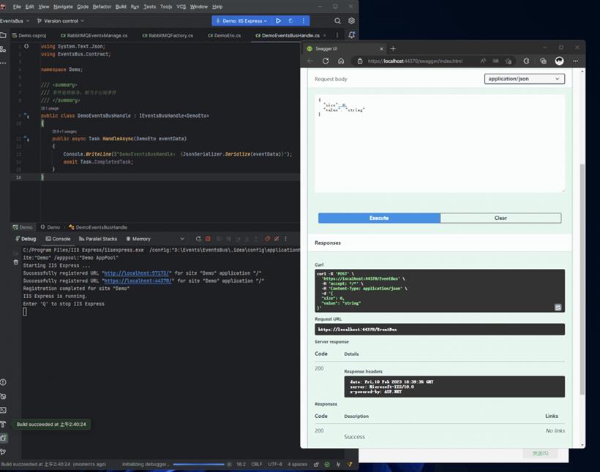
Task: Click the browser vertical scrollbar
Action: pos(582,279)
